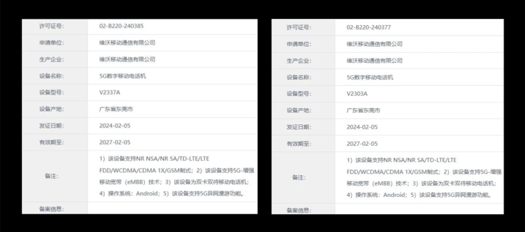Image resolution: width=525 pixels, height=232 pixels.
Task: Click applicant company name in the V2337A table
Action: pyautogui.click(x=127, y=43)
